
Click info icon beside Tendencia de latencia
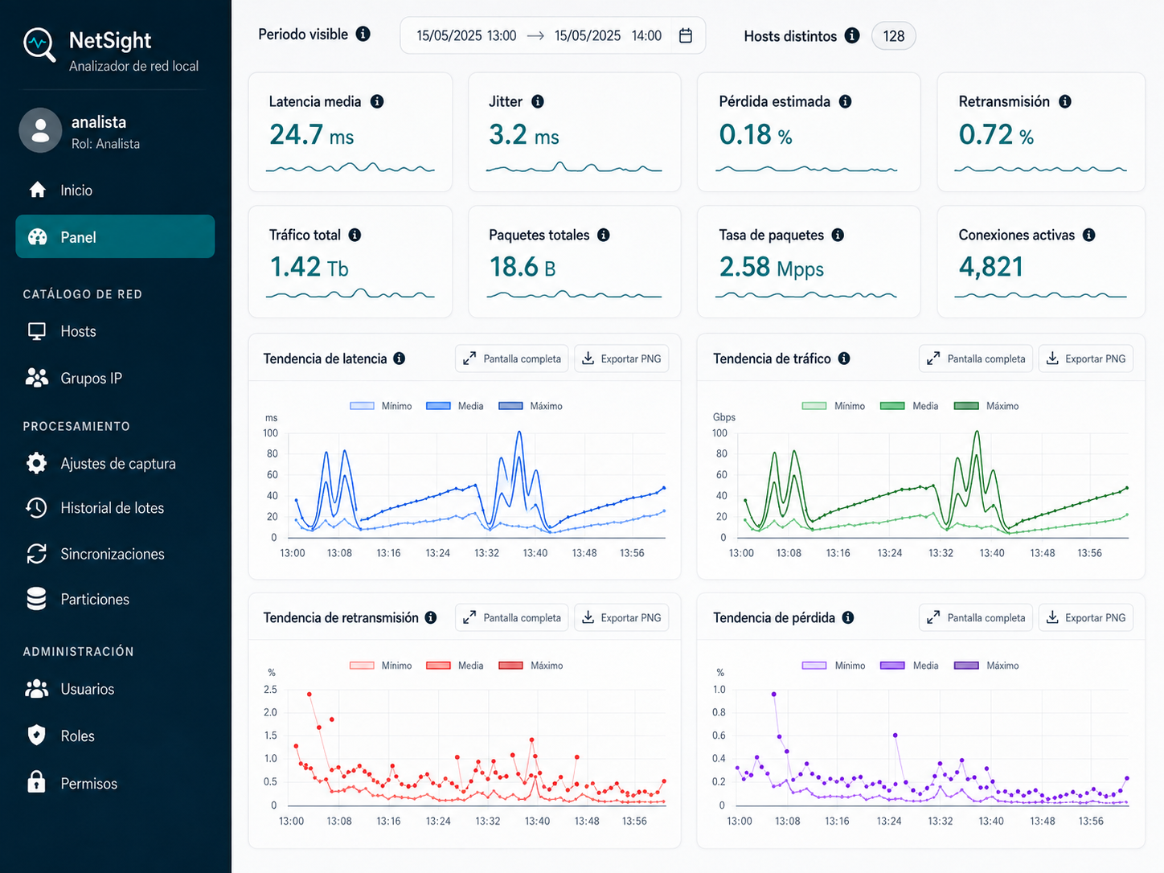pos(399,359)
